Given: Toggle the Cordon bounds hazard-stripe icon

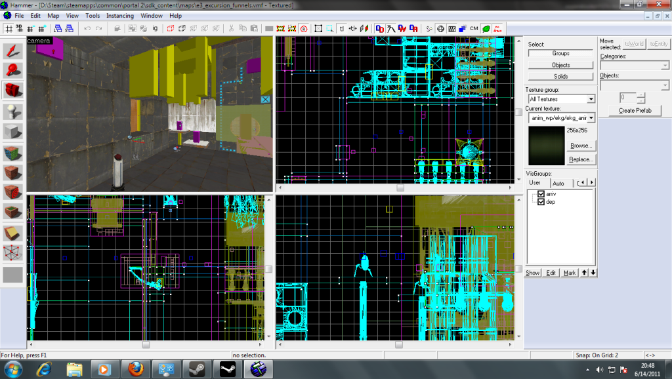Looking at the screenshot, I should (280, 29).
